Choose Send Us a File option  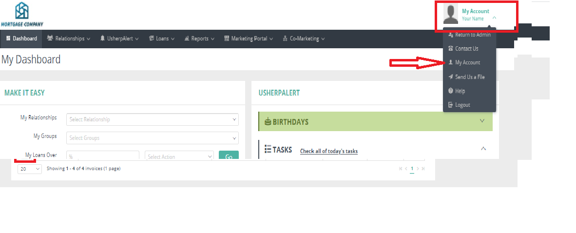click(469, 77)
